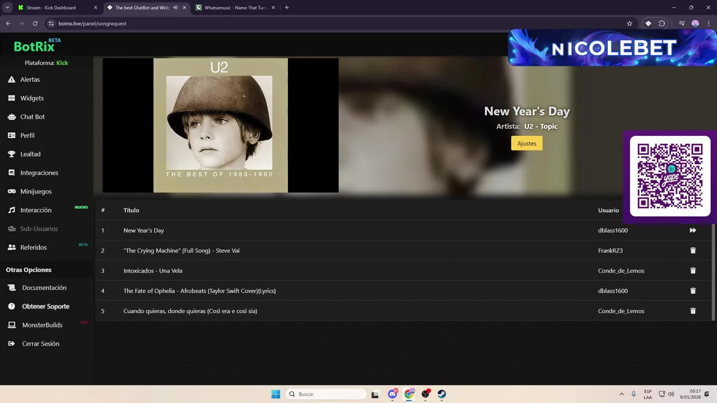
Task: Click the Windows taskbar search box
Action: pyautogui.click(x=327, y=394)
